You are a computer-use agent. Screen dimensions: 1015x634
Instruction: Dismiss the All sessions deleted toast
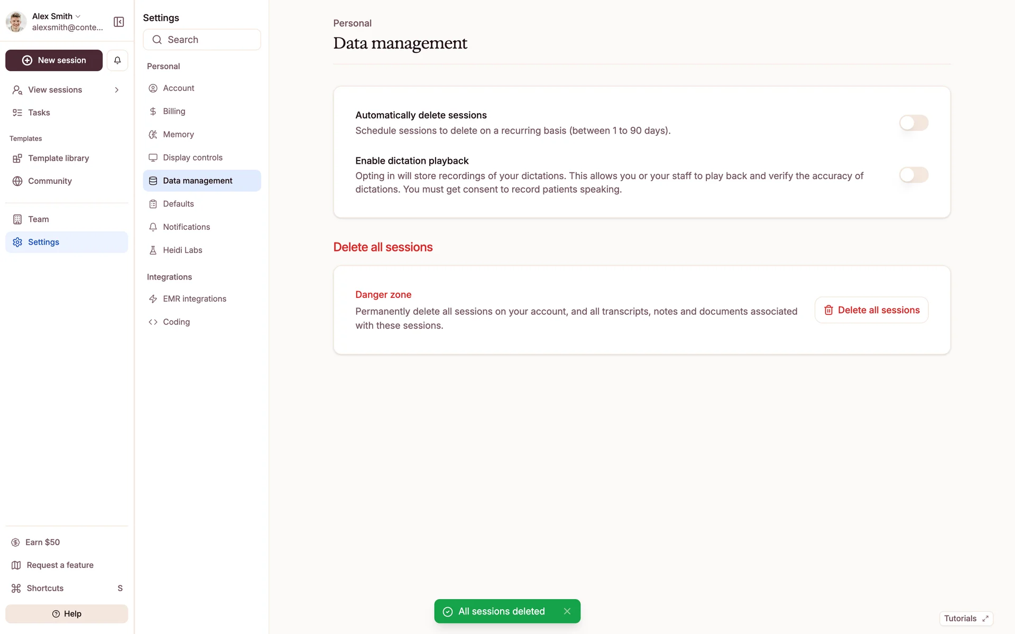coord(567,611)
